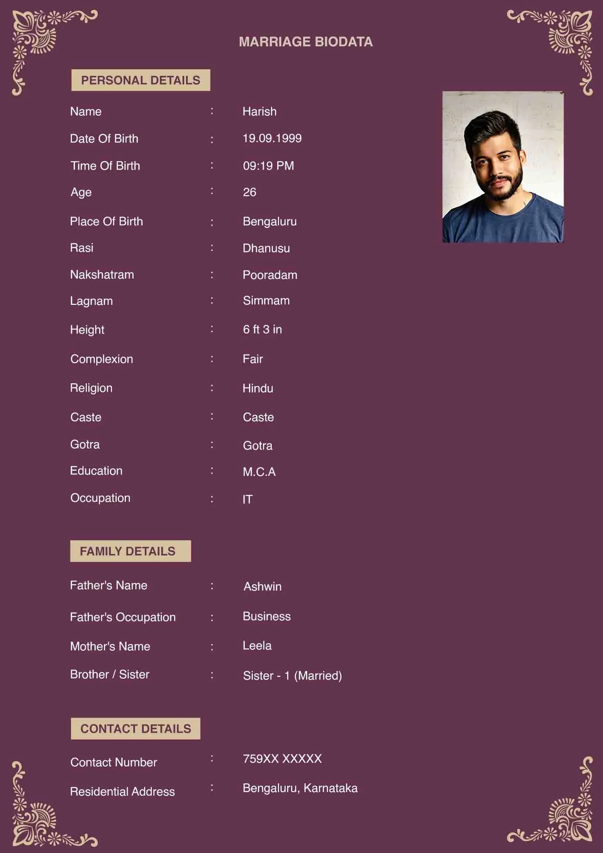Screen dimensions: 603x853
Task: Select Bengaluru as Place Of Birth
Action: tap(270, 222)
